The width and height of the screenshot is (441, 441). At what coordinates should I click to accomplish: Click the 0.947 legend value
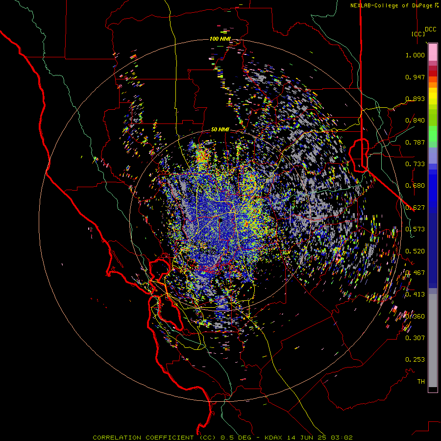click(415, 77)
